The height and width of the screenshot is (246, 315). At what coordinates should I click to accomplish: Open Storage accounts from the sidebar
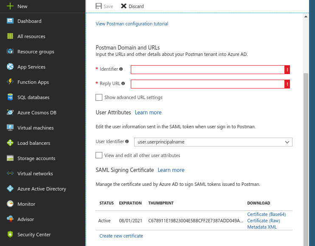(x=37, y=158)
